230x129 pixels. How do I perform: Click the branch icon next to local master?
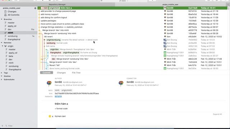tap(5, 23)
